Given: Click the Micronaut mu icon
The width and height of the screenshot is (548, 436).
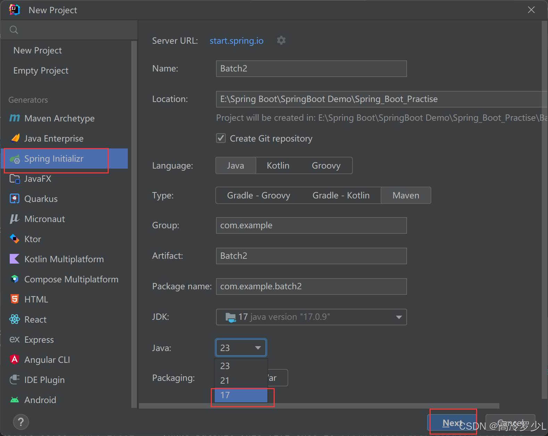Looking at the screenshot, I should 15,219.
